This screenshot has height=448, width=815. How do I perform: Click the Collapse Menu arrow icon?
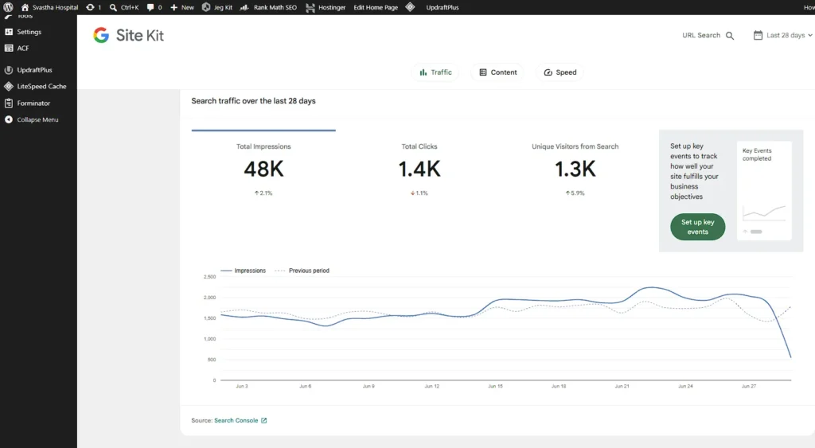[8, 119]
